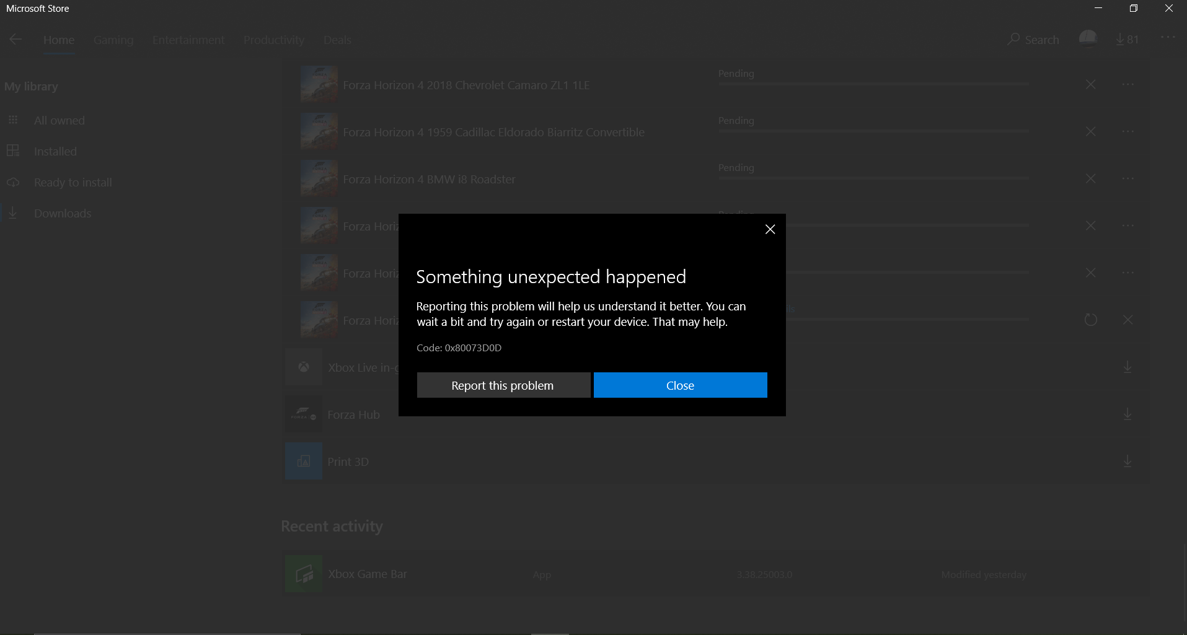1187x635 pixels.
Task: Click Cadillac Eldorado pending progress bar
Action: click(873, 131)
